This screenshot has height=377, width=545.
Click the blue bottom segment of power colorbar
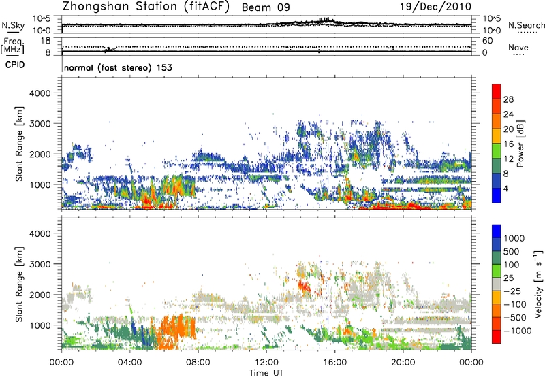pos(497,195)
